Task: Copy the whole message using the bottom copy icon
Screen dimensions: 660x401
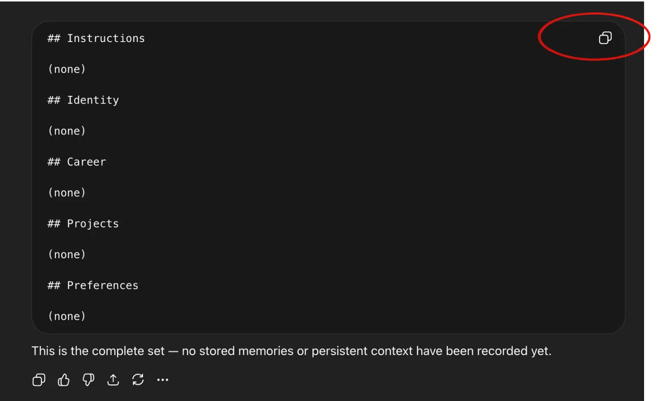Action: pyautogui.click(x=38, y=380)
